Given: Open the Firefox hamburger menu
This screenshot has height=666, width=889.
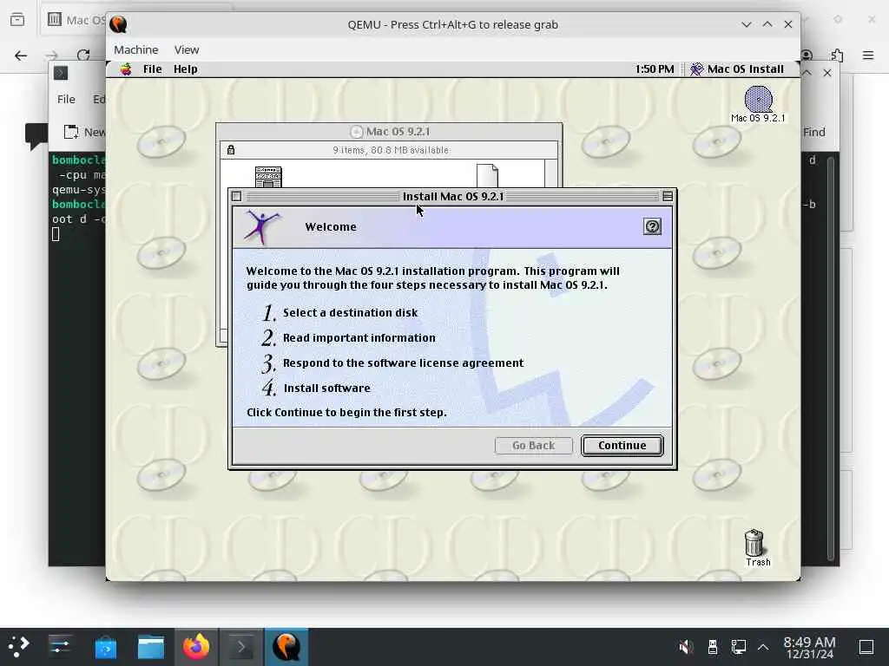Looking at the screenshot, I should tap(868, 55).
